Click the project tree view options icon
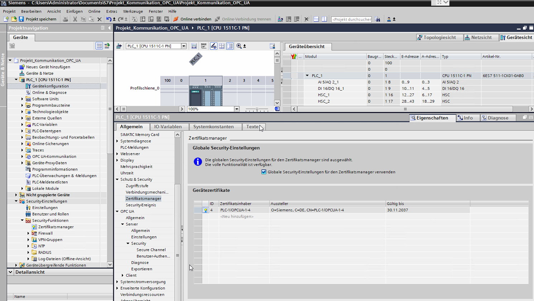The width and height of the screenshot is (534, 301). pos(99,46)
